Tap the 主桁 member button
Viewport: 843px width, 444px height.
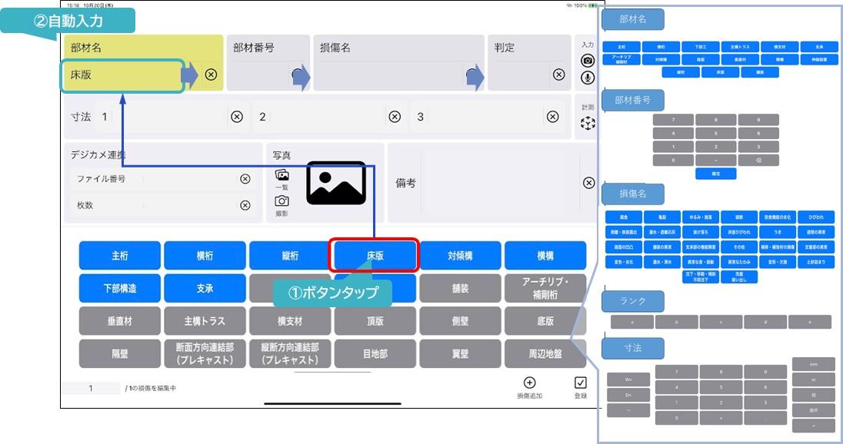pos(120,256)
